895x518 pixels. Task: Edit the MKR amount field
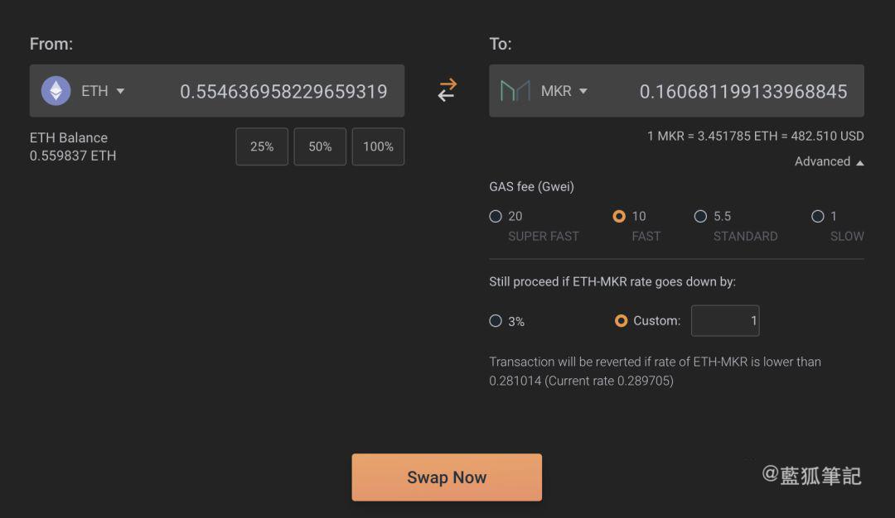click(743, 91)
